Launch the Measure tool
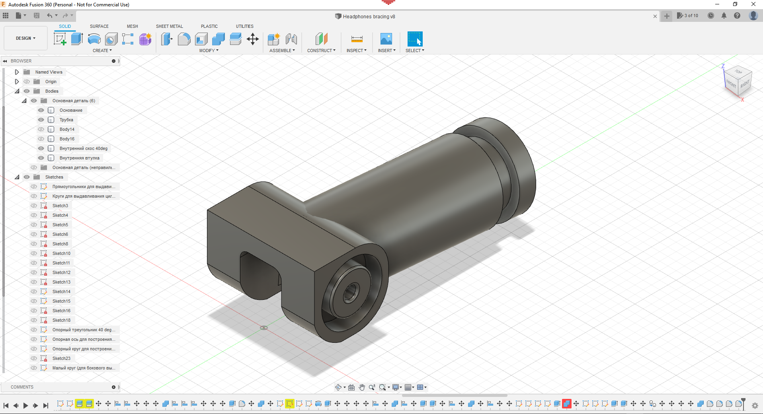Screen dimensions: 763x414 pos(357,39)
